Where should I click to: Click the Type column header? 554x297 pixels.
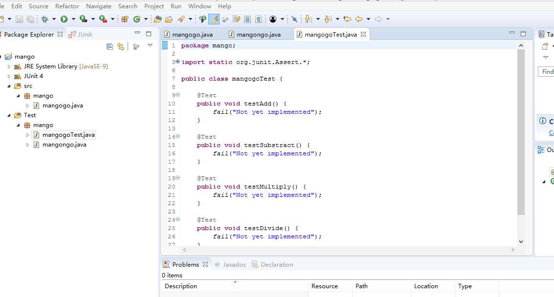477,286
